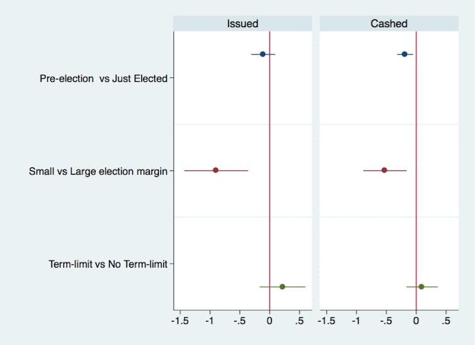Image resolution: width=475 pixels, height=345 pixels.
Task: Click the Cashed panel header
Action: point(389,24)
